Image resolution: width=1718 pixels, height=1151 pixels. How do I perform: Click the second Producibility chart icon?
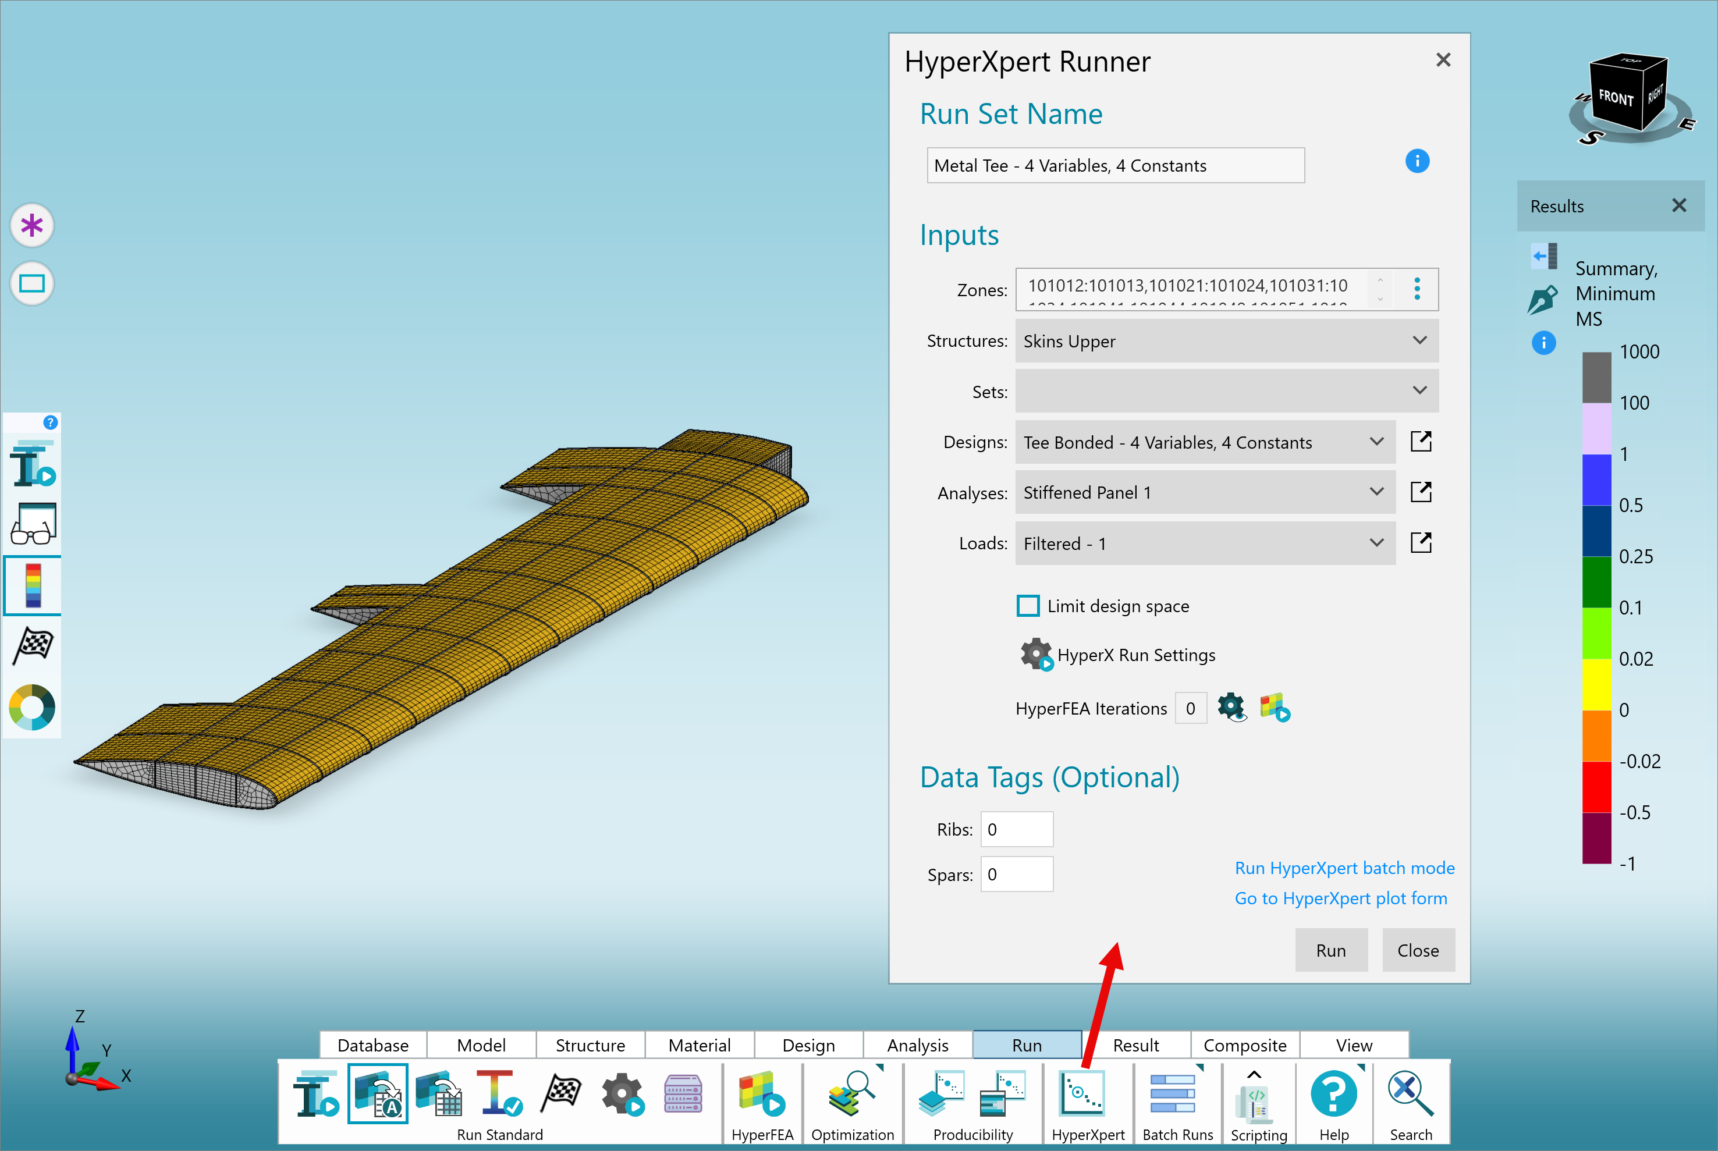click(x=1003, y=1094)
